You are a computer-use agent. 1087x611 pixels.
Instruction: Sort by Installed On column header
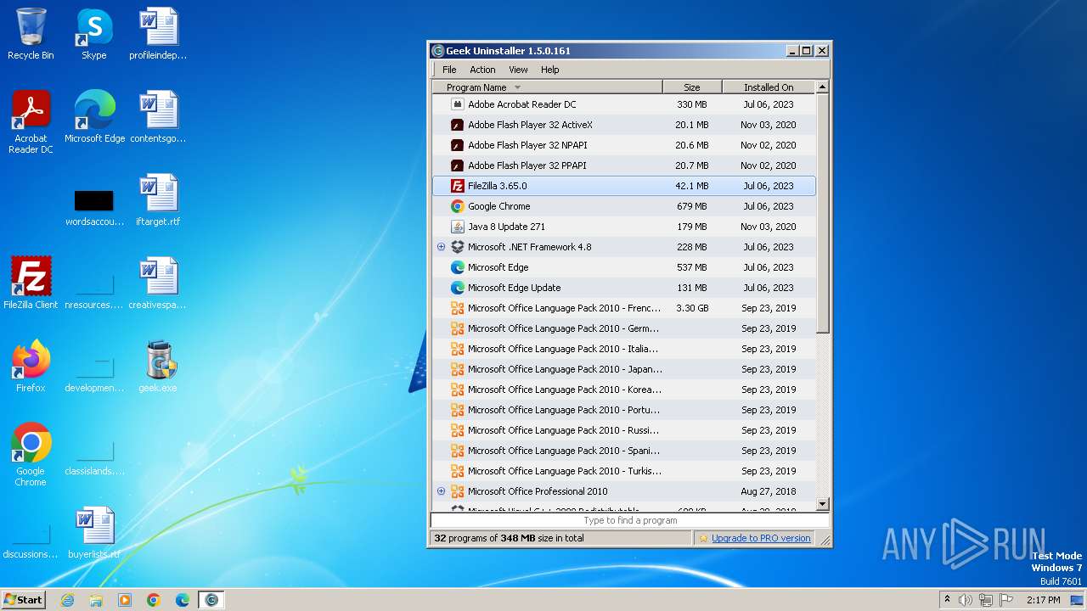click(x=769, y=87)
